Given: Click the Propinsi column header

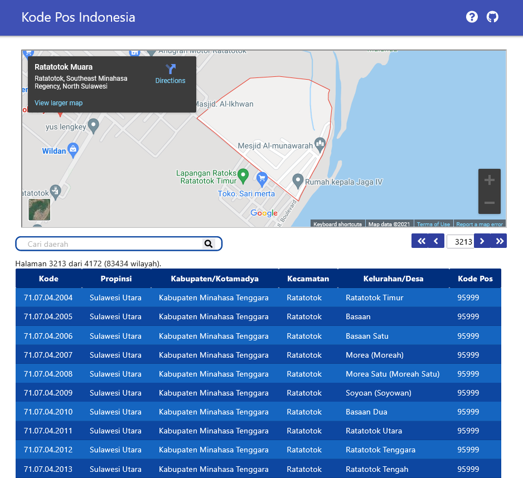Looking at the screenshot, I should pyautogui.click(x=116, y=279).
